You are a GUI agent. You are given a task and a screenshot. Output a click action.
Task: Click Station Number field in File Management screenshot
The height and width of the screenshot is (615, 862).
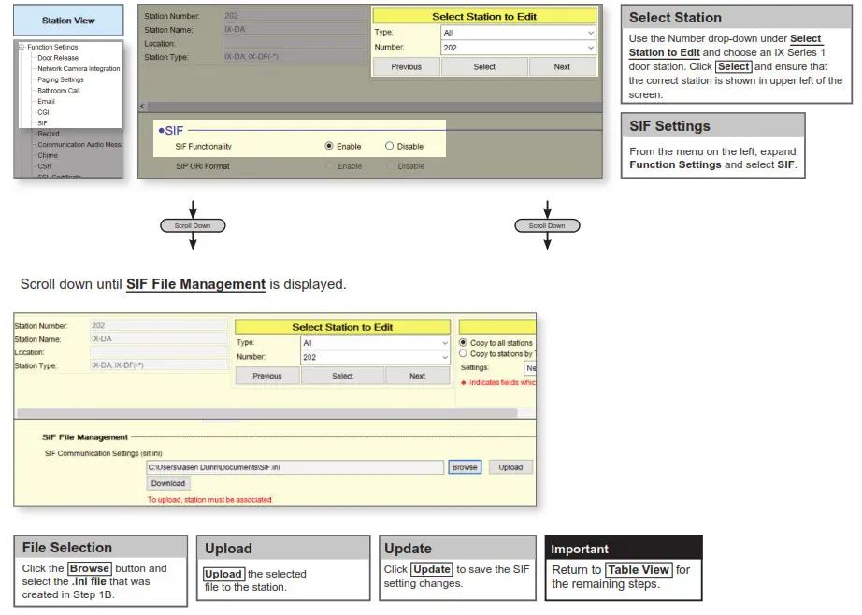click(159, 325)
